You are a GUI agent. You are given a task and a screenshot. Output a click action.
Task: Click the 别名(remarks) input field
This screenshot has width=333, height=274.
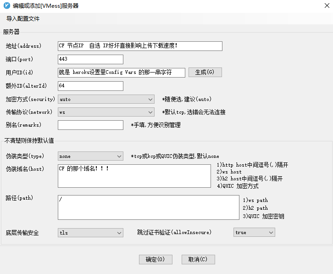click(x=90, y=125)
